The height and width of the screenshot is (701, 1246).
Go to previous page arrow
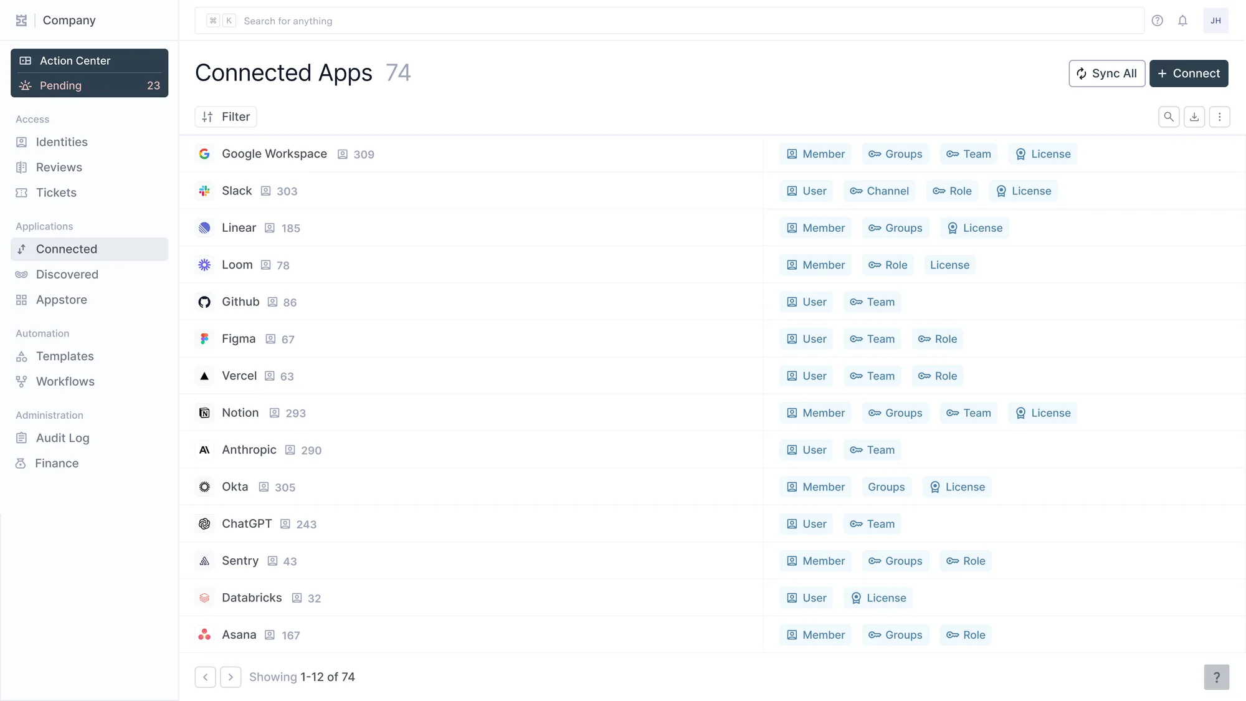(x=206, y=677)
